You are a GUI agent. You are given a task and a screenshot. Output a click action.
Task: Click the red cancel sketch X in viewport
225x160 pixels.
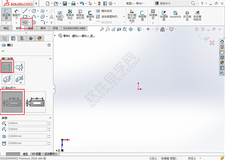pos(212,43)
